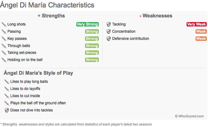Click the sword icon beside Taking set-pieces
208x127 pixels.
[4, 53]
